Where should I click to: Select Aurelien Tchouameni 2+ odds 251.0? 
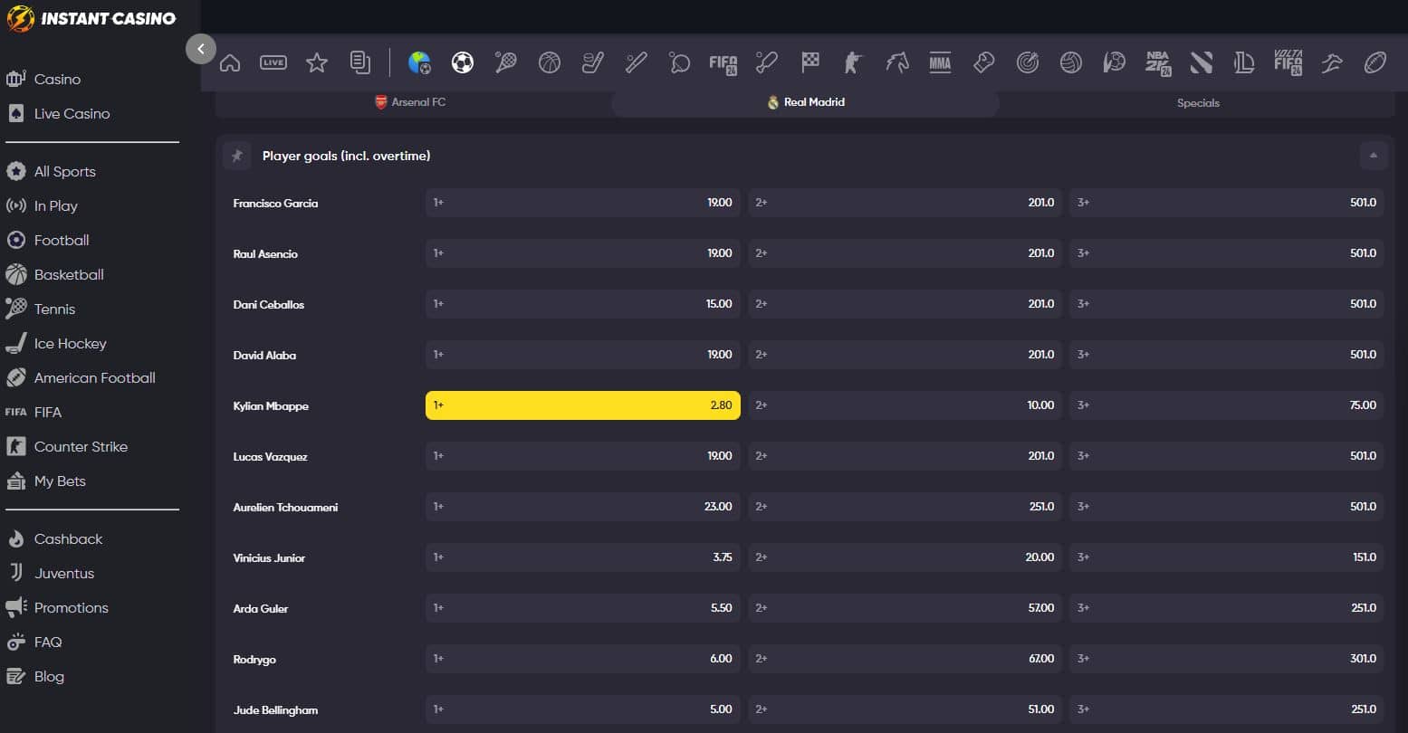[905, 507]
